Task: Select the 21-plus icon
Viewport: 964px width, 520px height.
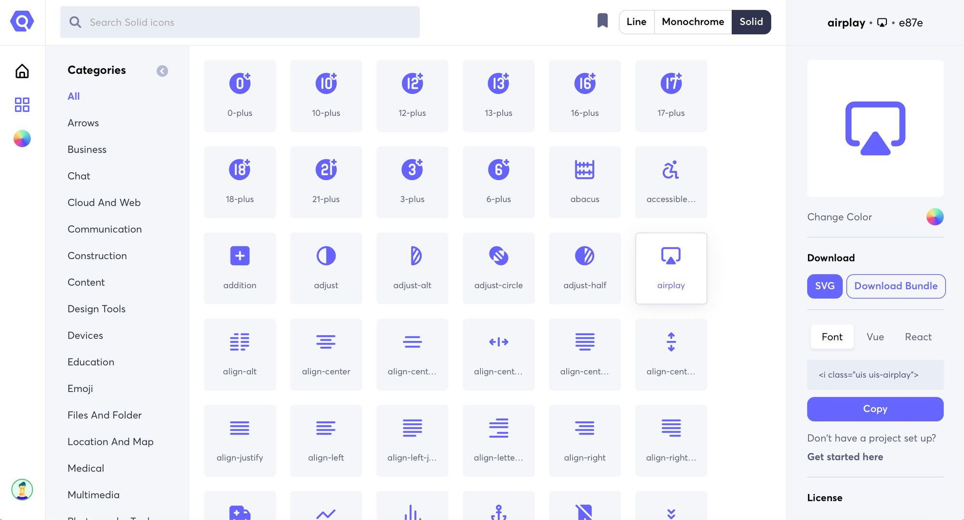Action: 326,182
